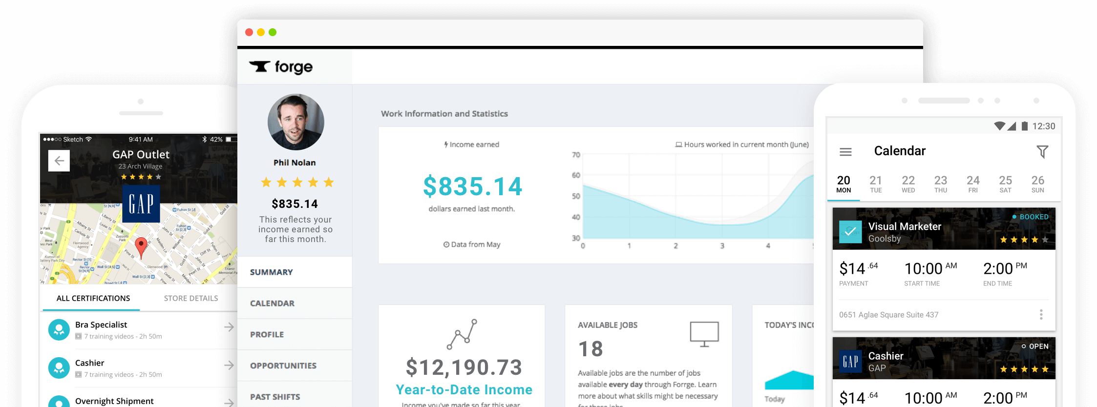Go to Opportunities in the sidebar

click(x=283, y=366)
